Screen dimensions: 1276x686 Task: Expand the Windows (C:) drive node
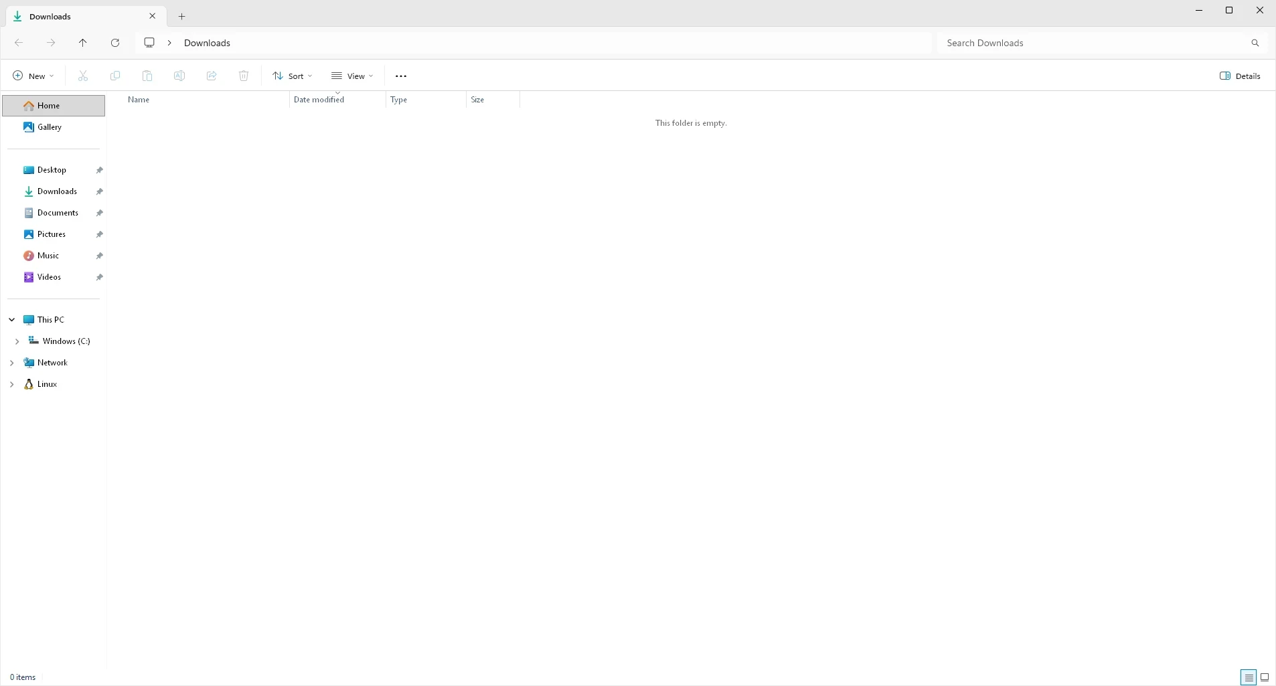pos(17,341)
